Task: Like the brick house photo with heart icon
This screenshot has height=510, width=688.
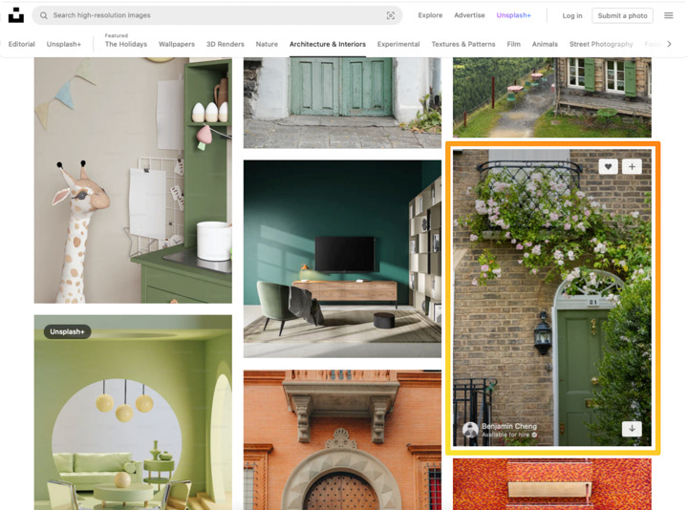Action: pyautogui.click(x=608, y=166)
